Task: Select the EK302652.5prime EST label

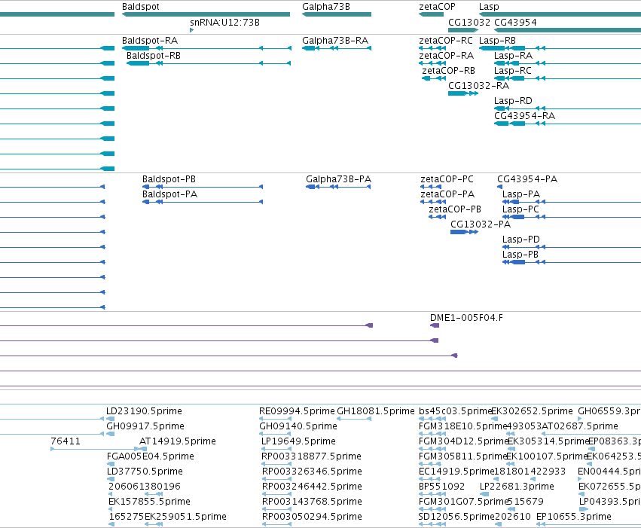Action: (532, 411)
